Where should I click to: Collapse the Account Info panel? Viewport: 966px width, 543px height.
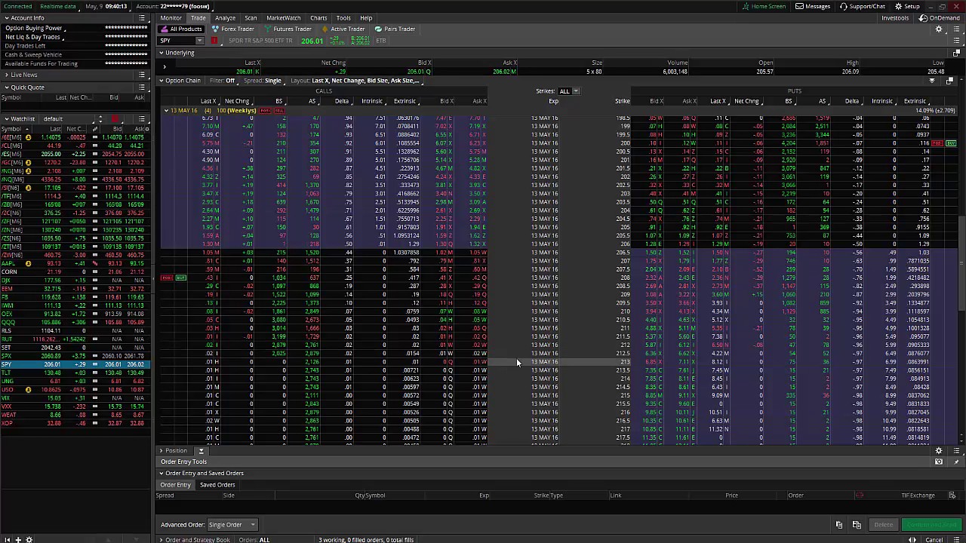(x=6, y=18)
